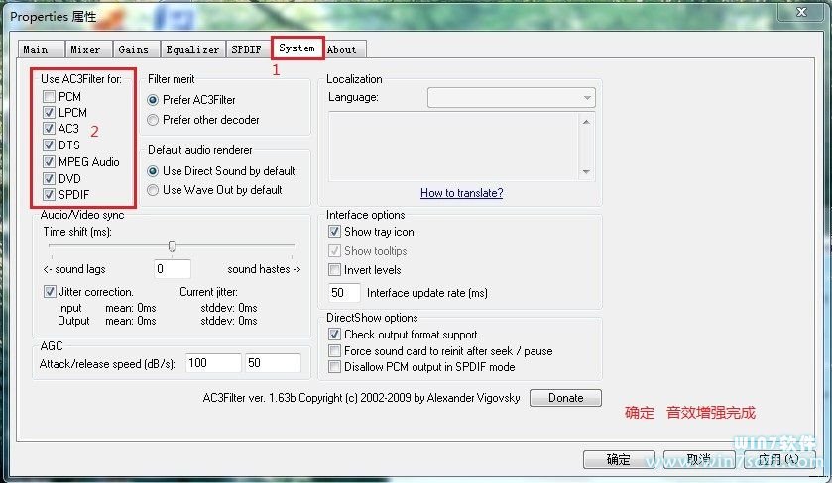Click the Donate button
Image resolution: width=832 pixels, height=483 pixels.
565,398
